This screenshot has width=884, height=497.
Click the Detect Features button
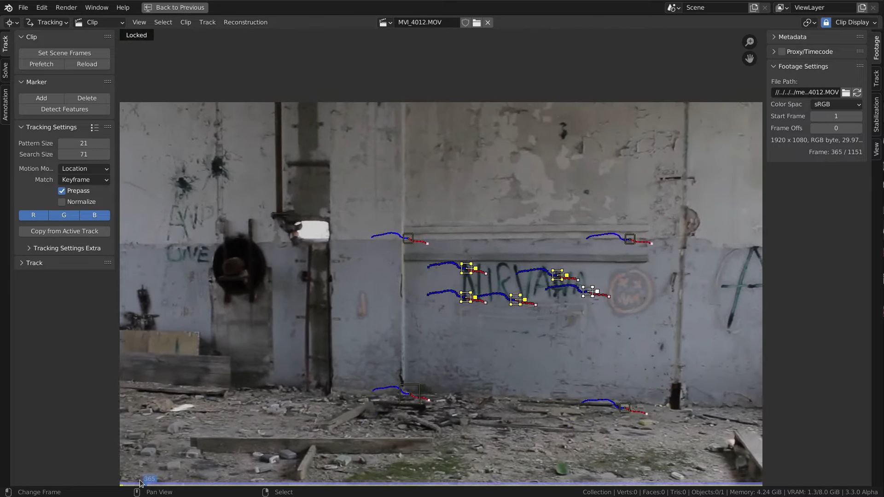click(64, 109)
